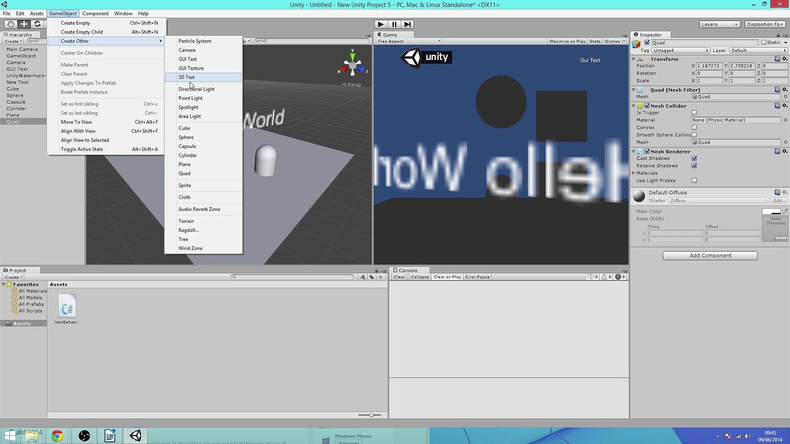This screenshot has width=790, height=444.
Task: Toggle Receive Shadows checkbox
Action: pos(694,166)
